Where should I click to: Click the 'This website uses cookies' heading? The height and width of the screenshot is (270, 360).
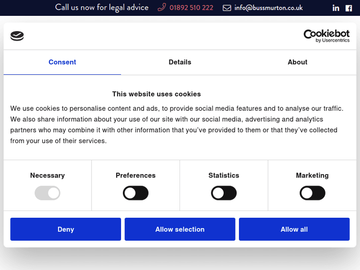point(156,94)
